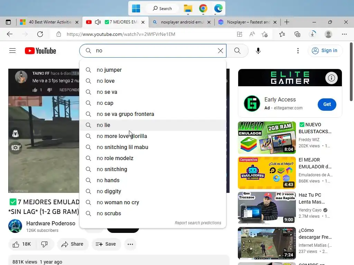Screen dimensions: 354x265
Task: Choose suggestion 'no snitching lil mabu'
Action: [x=153, y=147]
